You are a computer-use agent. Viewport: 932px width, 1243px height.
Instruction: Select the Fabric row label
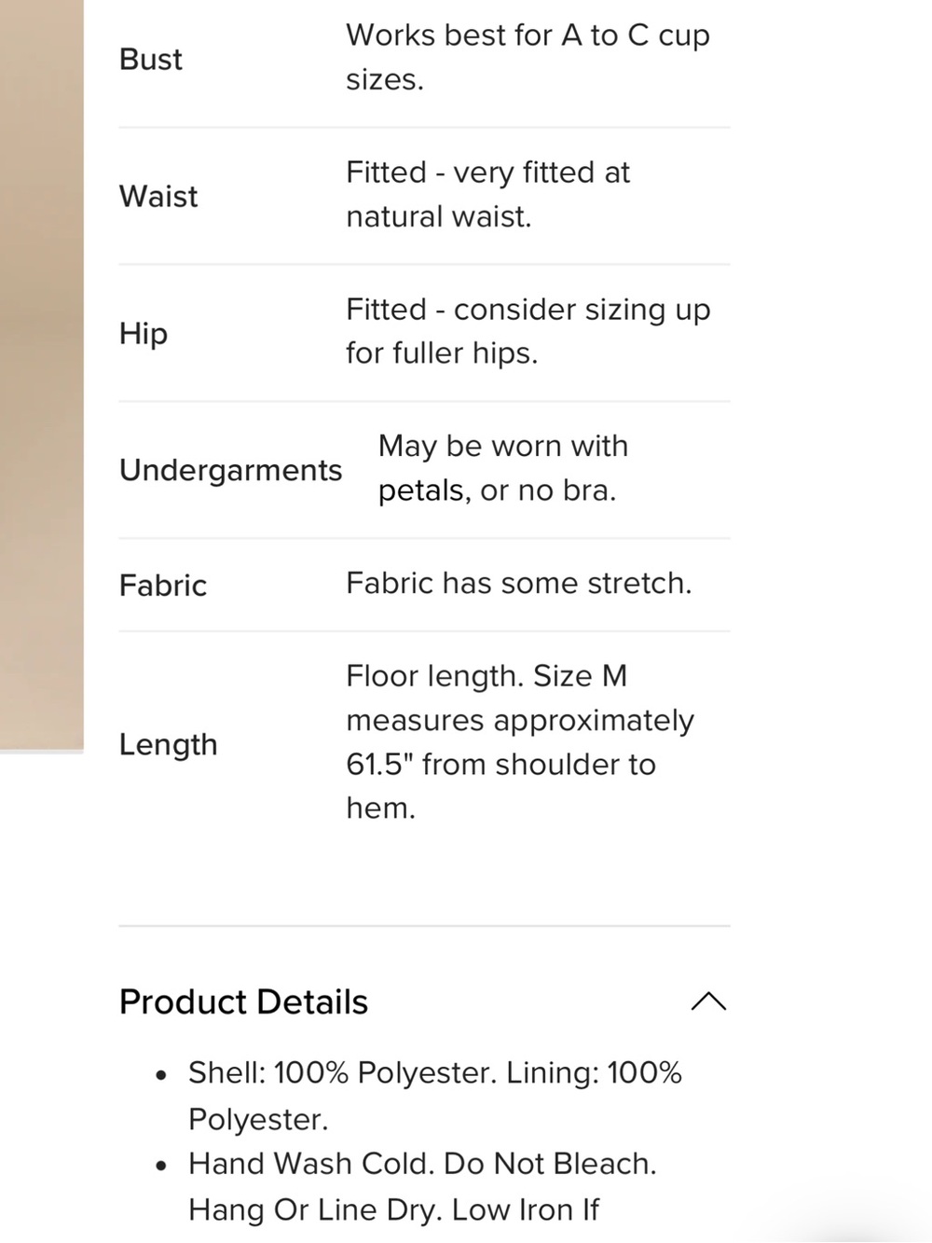[x=163, y=586]
